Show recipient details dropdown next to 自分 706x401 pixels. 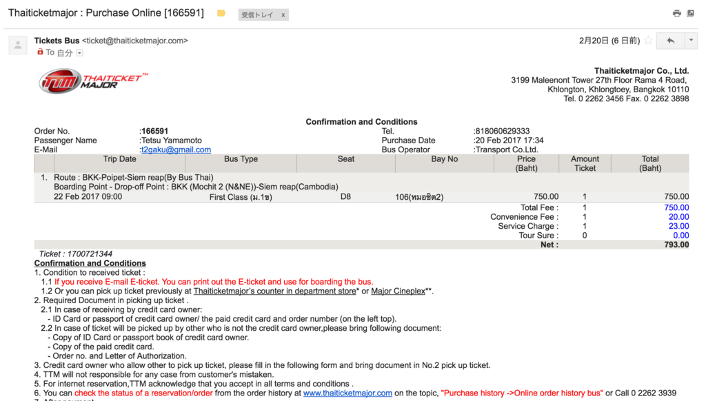click(x=80, y=53)
